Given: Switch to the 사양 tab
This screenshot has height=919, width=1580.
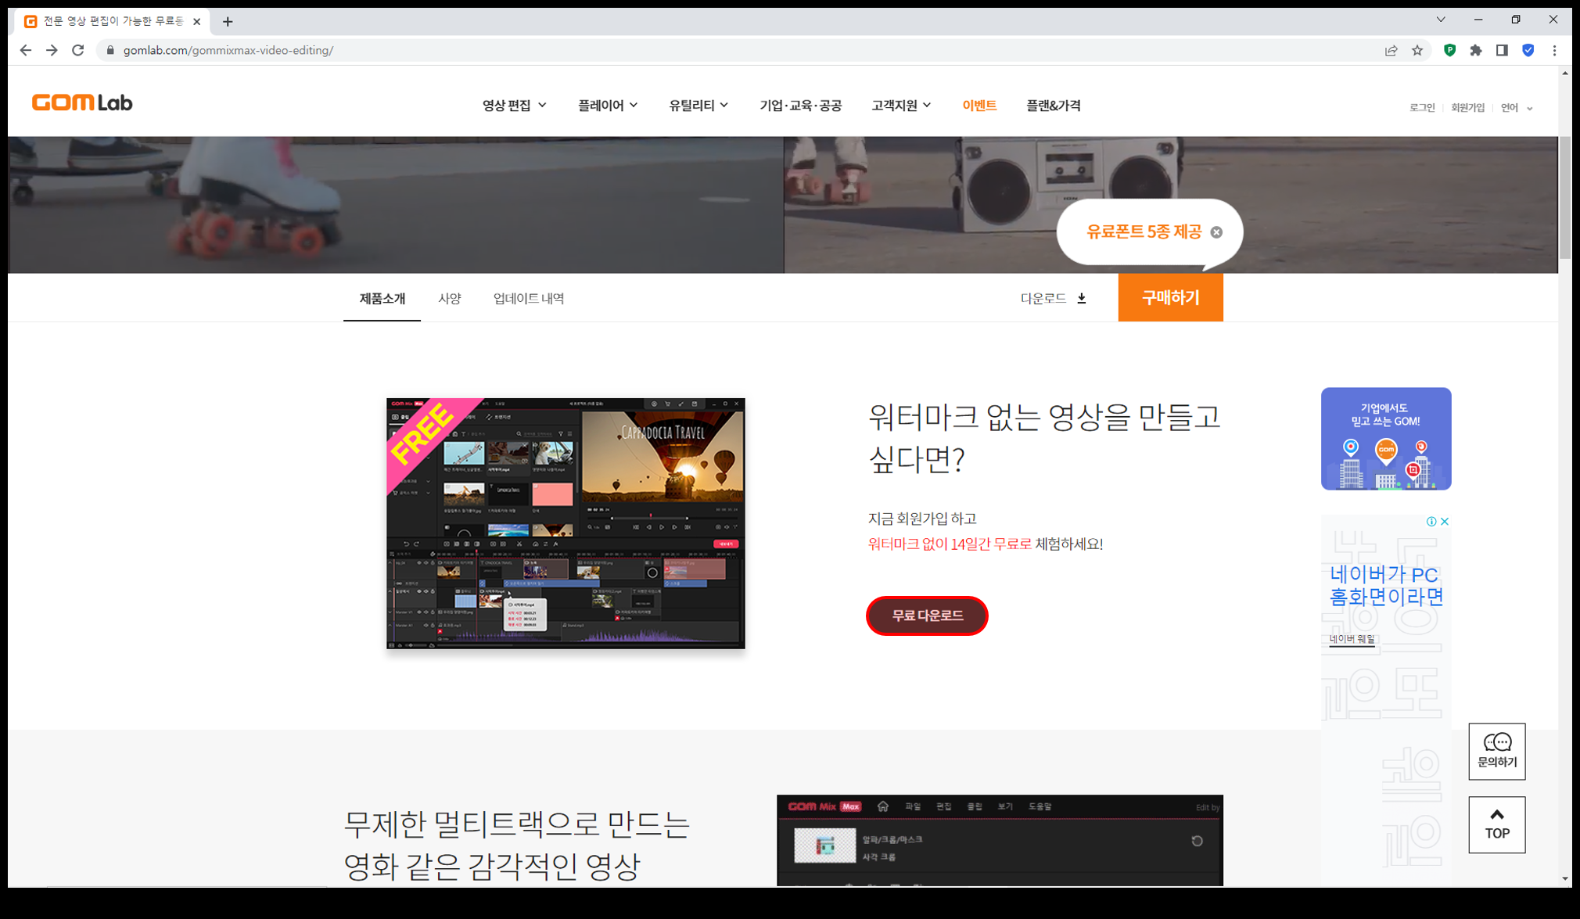Looking at the screenshot, I should point(449,298).
